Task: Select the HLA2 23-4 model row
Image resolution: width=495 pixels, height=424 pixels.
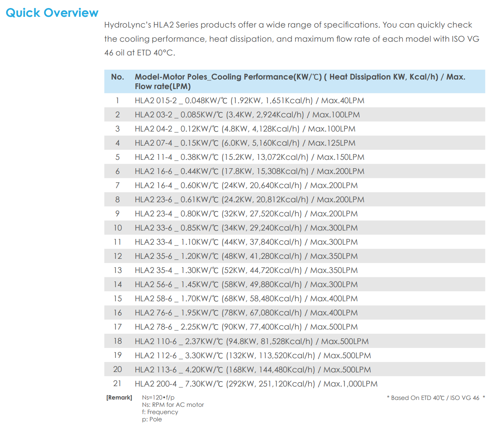Action: point(246,214)
